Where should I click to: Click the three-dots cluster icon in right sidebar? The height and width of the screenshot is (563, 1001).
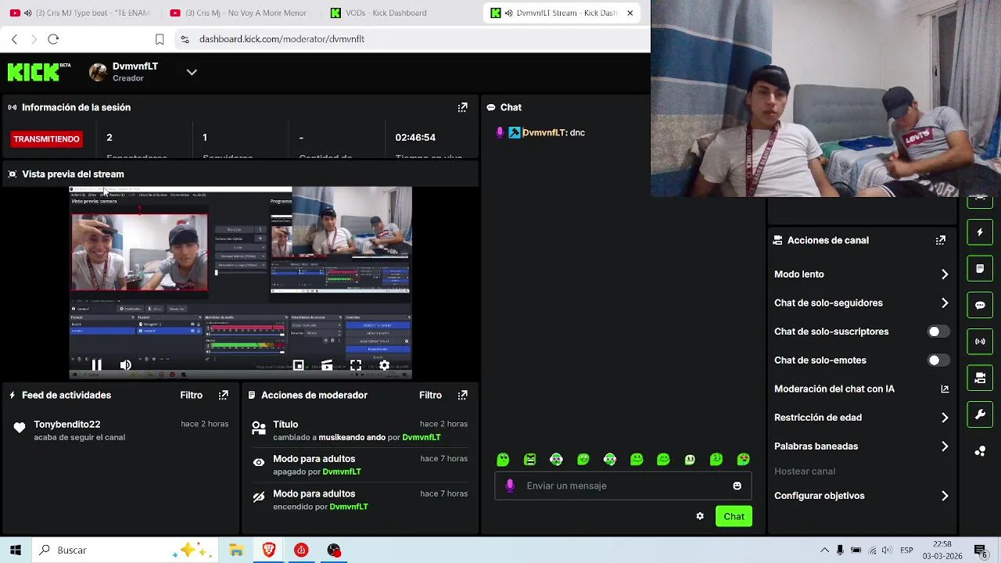(980, 451)
